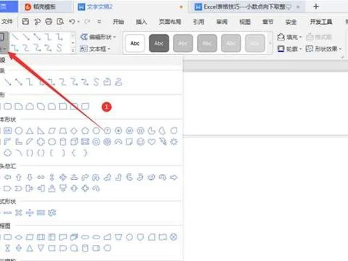The image size is (348, 261).
Task: Select the regular Pentagon basic shape
Action: tap(85, 130)
